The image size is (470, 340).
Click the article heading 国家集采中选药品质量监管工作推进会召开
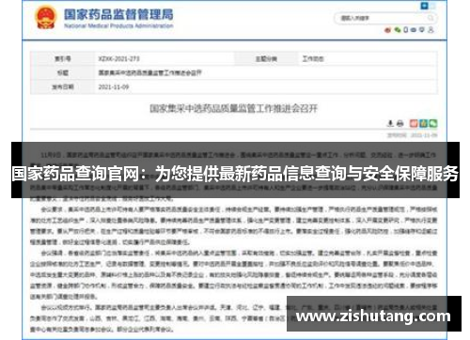click(234, 109)
